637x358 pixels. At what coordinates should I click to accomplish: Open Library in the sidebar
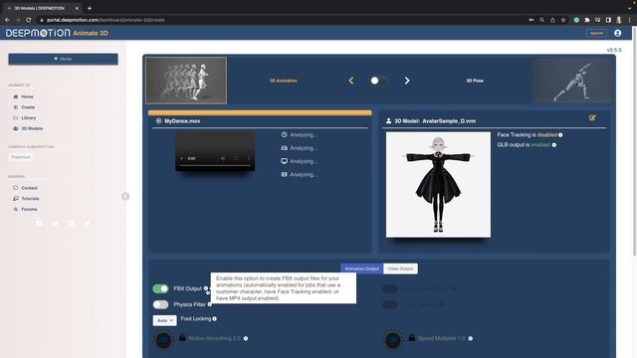click(x=29, y=117)
